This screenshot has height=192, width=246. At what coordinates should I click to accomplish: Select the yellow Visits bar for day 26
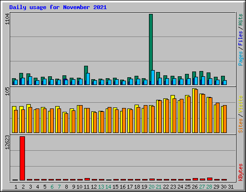[194, 110]
